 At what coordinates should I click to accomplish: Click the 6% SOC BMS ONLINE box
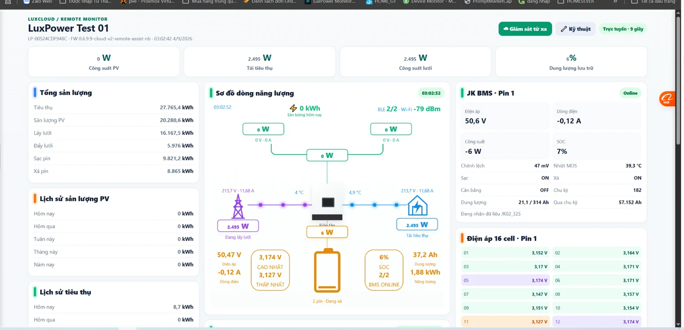(384, 270)
